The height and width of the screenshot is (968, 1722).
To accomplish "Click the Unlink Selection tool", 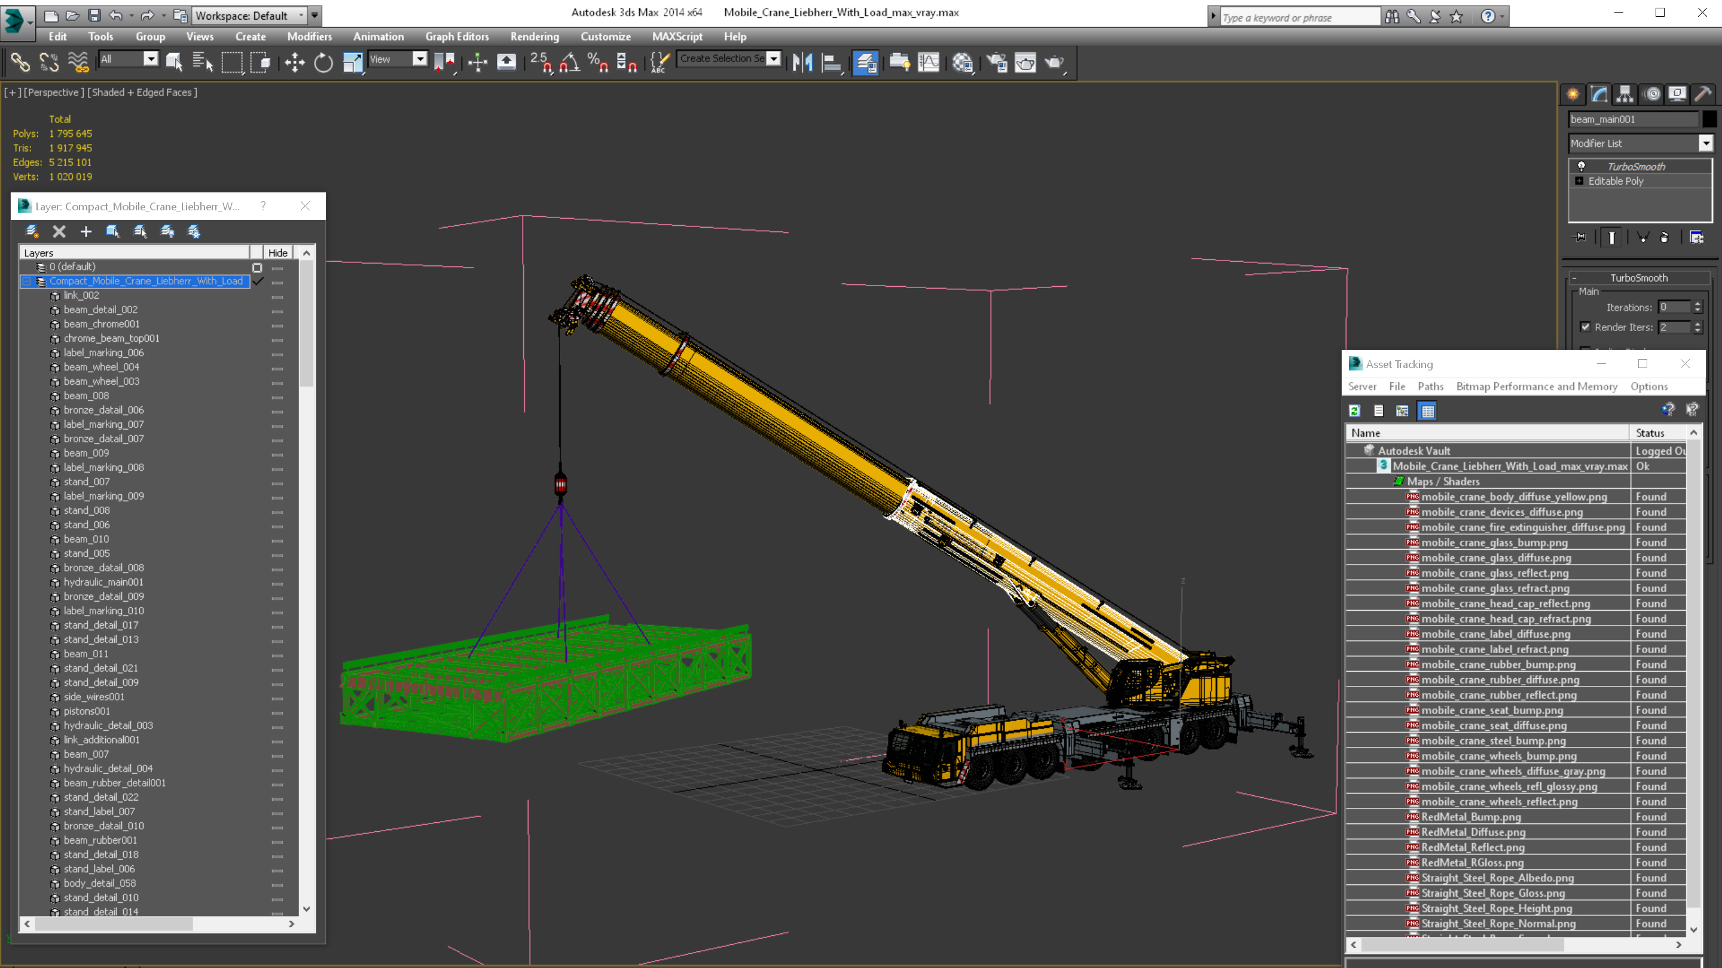I will pos(49,62).
